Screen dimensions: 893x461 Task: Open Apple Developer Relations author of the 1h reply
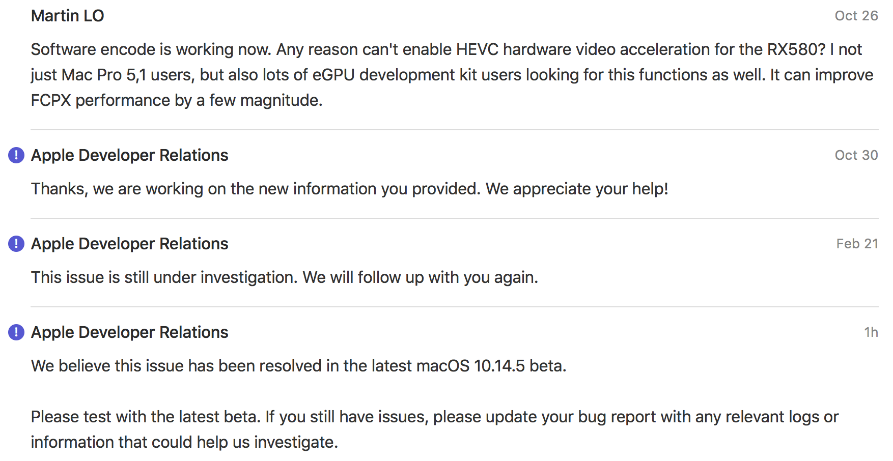pyautogui.click(x=129, y=332)
